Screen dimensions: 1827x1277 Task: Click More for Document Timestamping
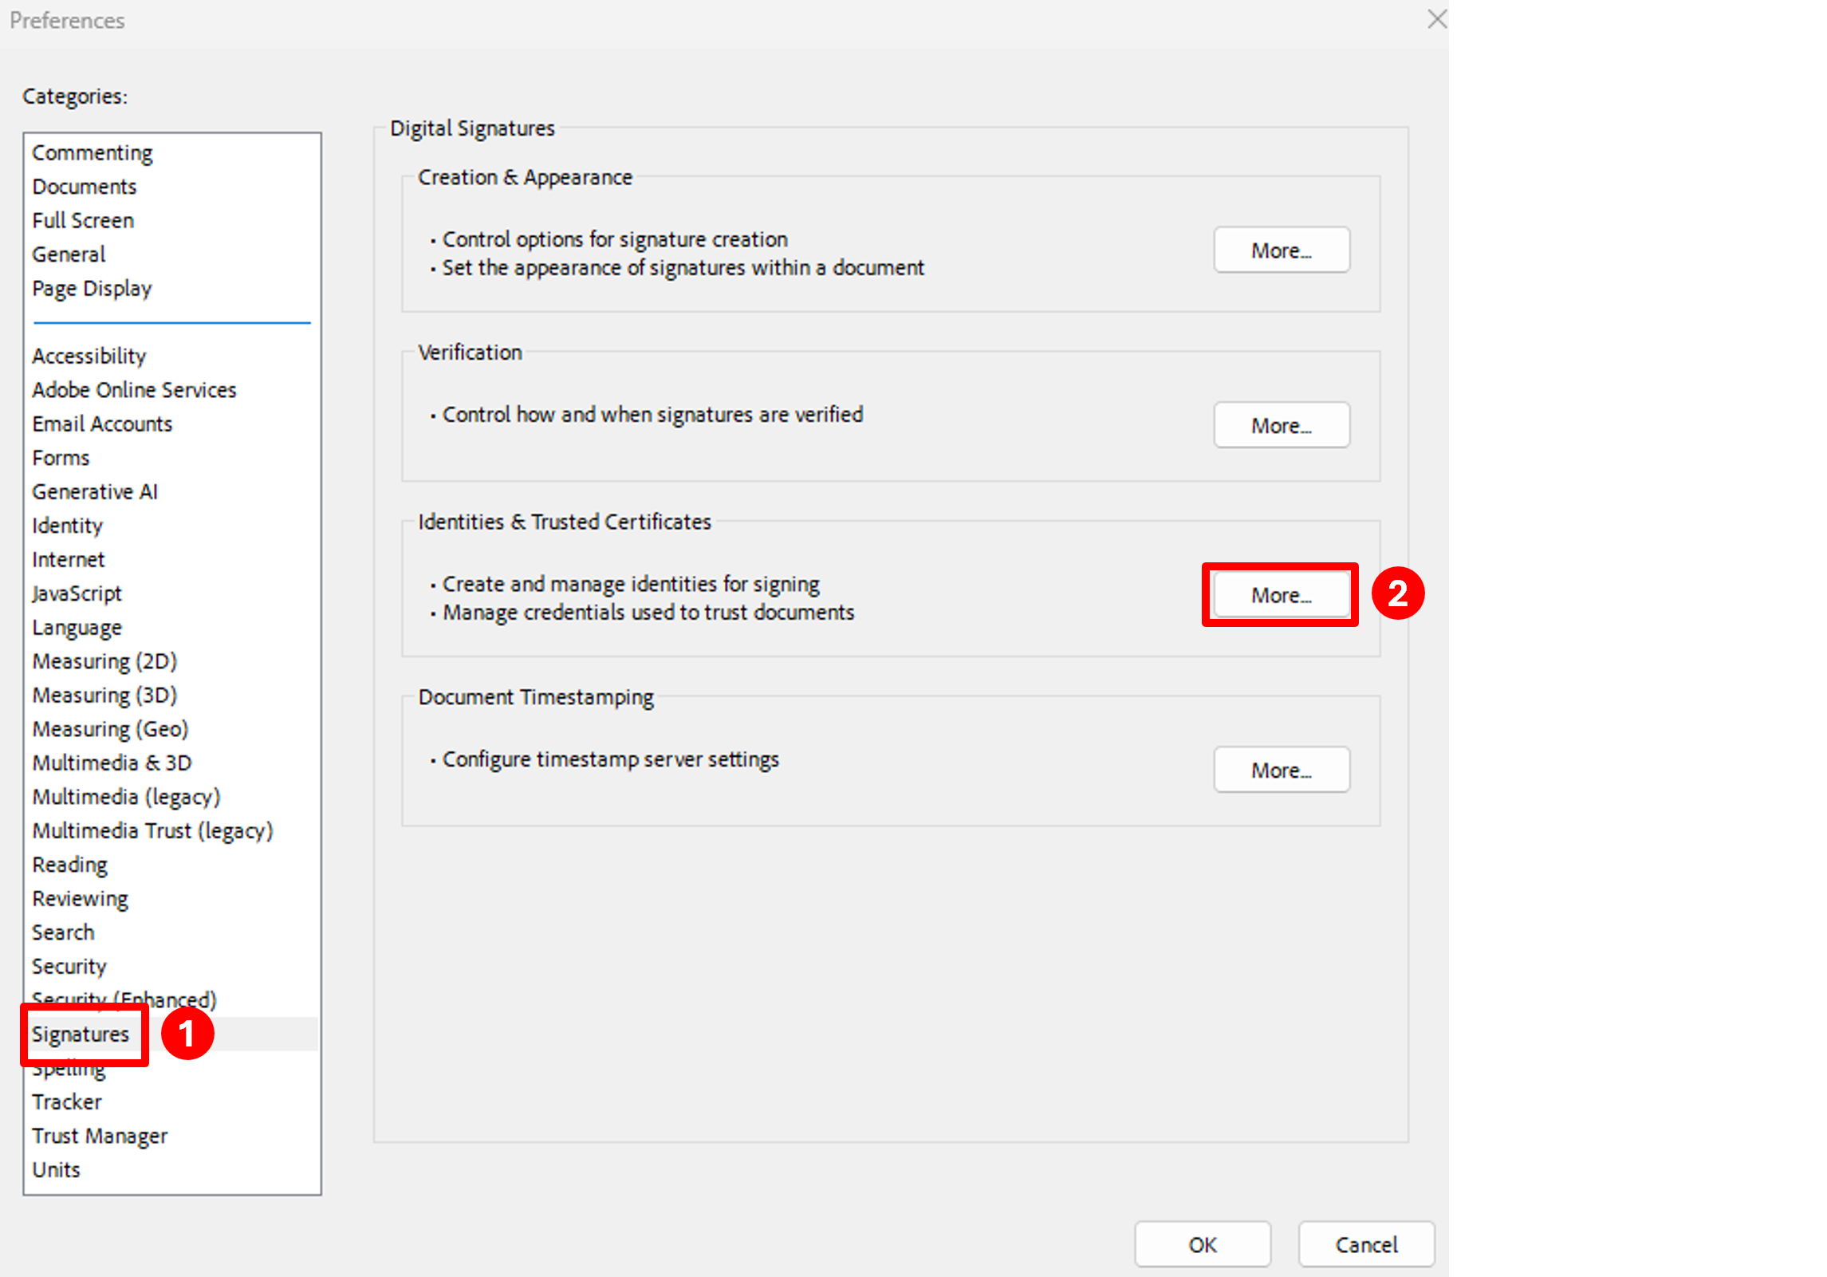(1281, 771)
